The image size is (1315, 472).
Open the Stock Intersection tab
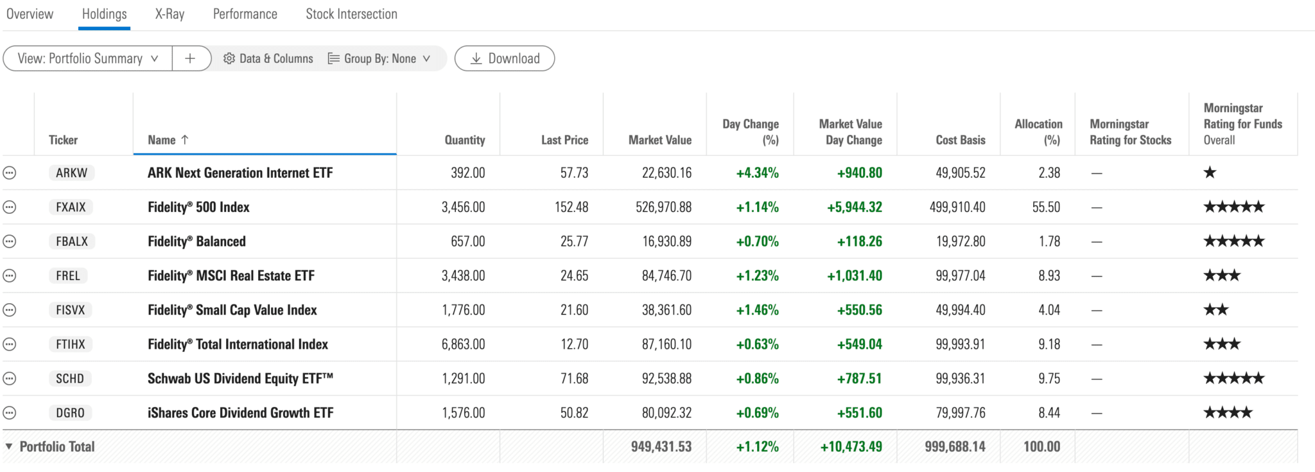point(351,14)
